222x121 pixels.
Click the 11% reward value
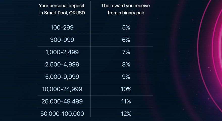tap(126, 102)
